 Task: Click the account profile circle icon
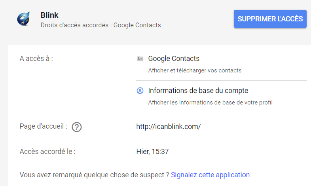tap(140, 91)
